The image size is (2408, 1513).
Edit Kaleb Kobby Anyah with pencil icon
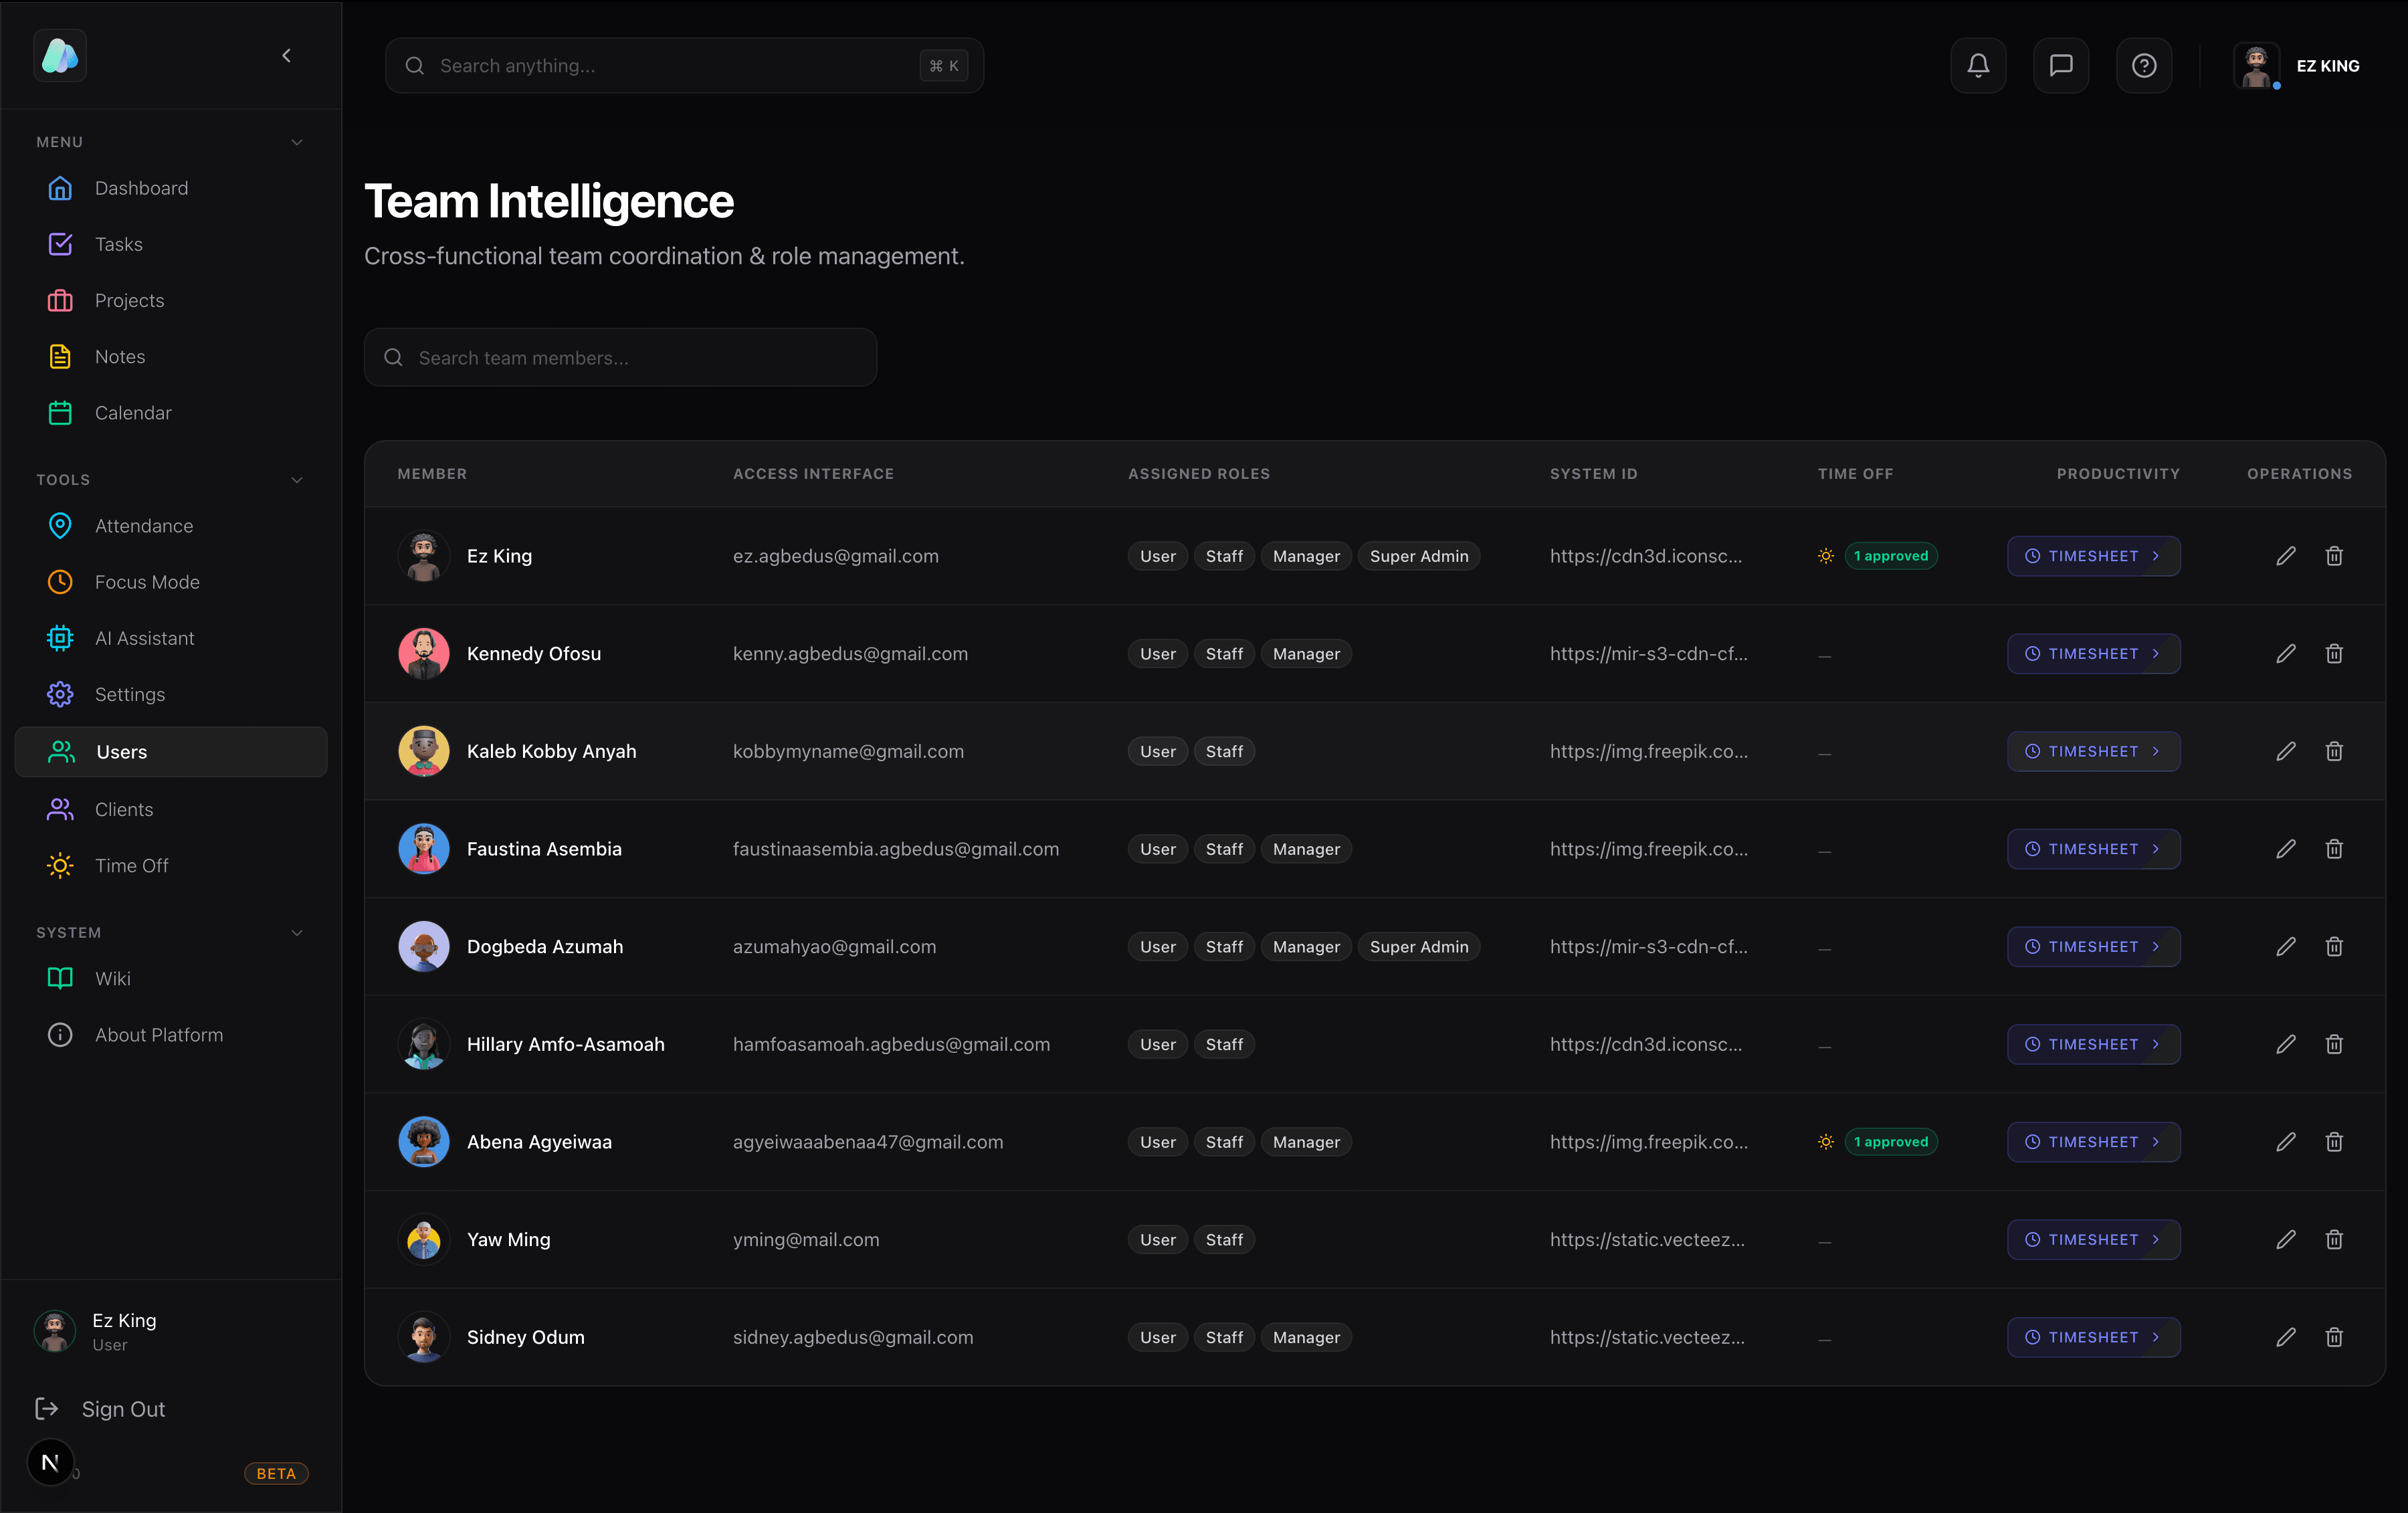(x=2286, y=751)
